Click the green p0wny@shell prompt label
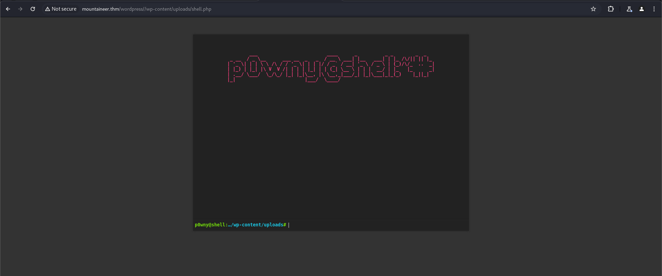 coord(210,225)
